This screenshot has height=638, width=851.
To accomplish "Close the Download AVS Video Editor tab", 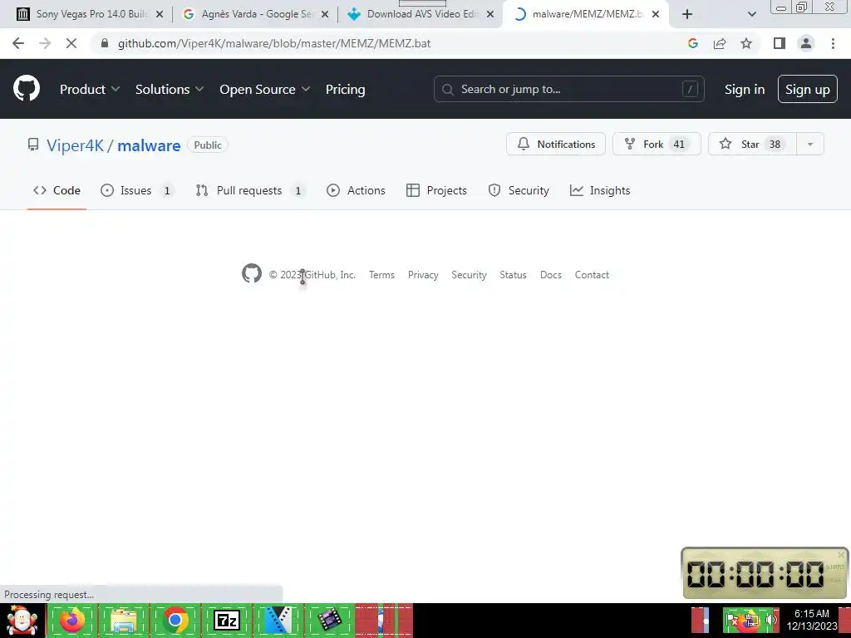I will pos(490,14).
